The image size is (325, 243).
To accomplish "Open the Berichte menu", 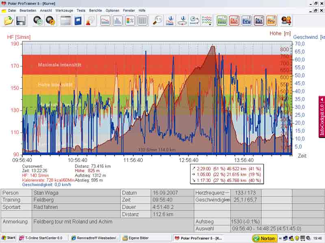I will coord(95,10).
